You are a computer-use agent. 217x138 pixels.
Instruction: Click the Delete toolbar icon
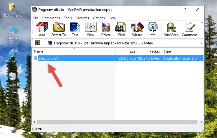point(106,29)
